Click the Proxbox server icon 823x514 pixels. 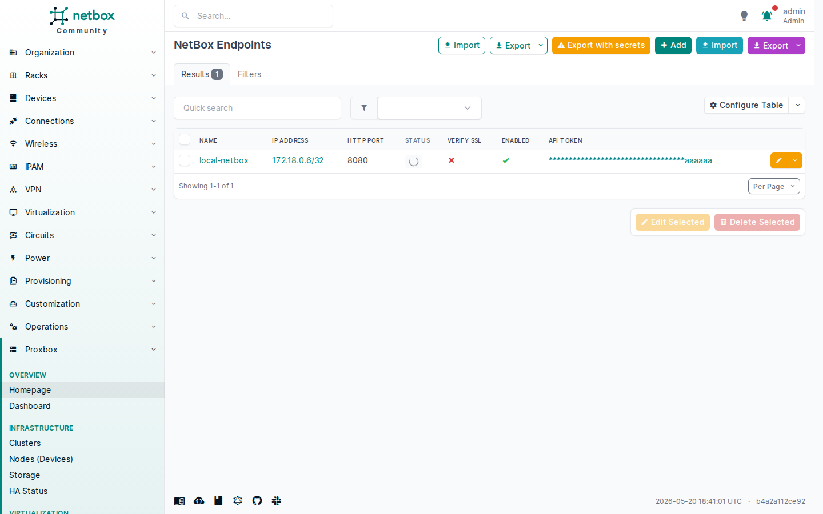coord(13,350)
